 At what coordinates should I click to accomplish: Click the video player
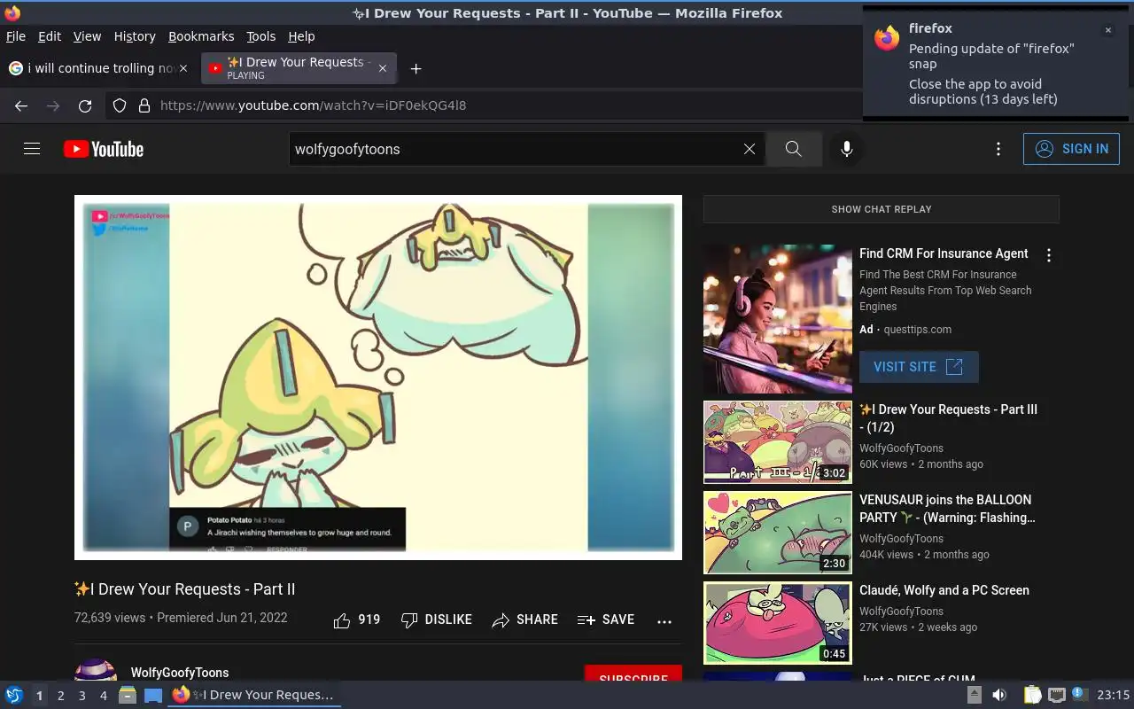click(x=378, y=378)
